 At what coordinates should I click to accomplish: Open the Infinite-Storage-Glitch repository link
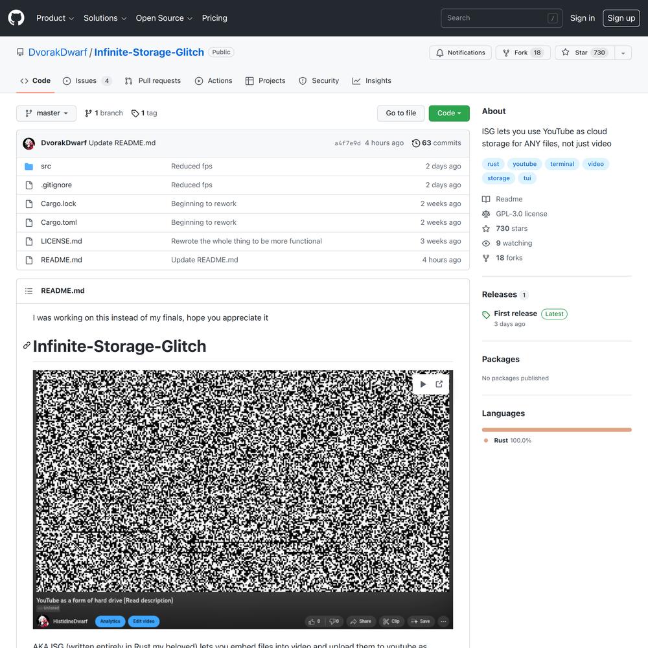[149, 52]
